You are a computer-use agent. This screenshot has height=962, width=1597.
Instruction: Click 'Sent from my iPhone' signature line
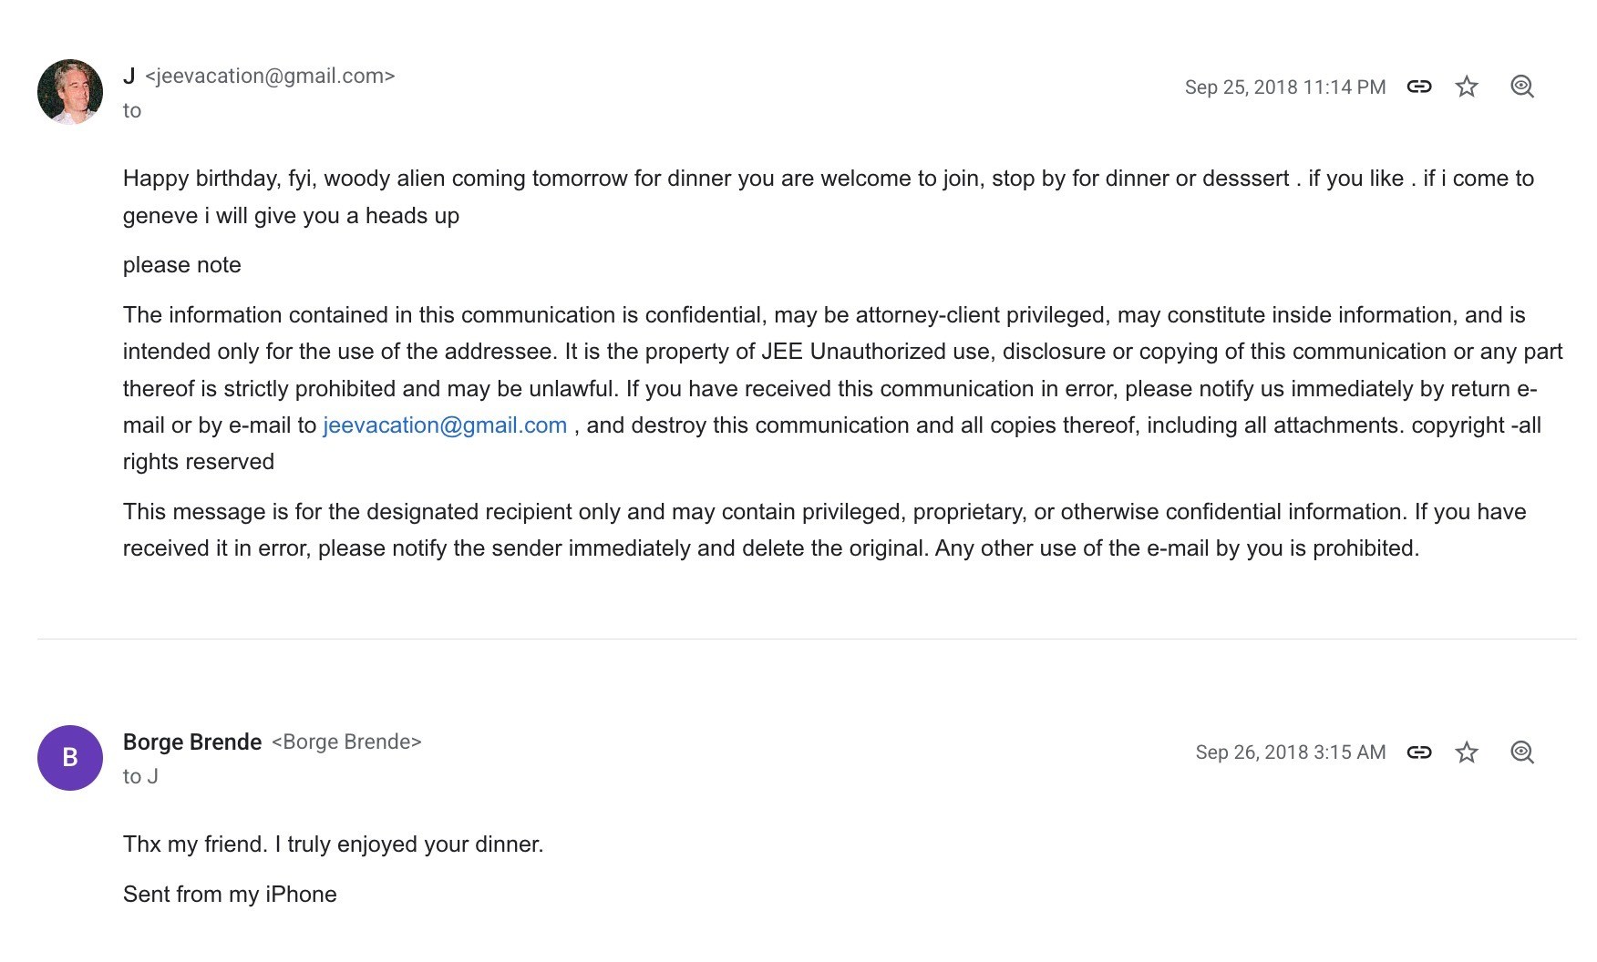[x=230, y=895]
